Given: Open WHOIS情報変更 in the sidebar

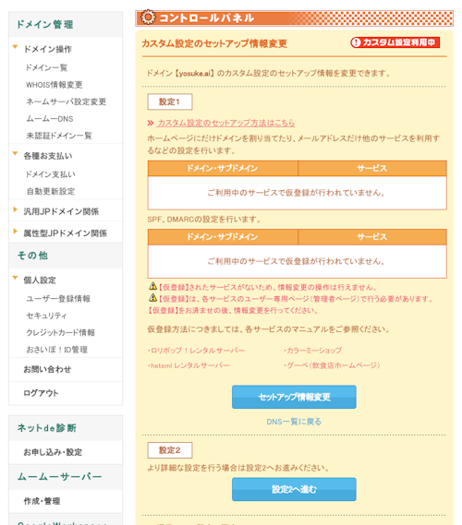Looking at the screenshot, I should (x=55, y=85).
